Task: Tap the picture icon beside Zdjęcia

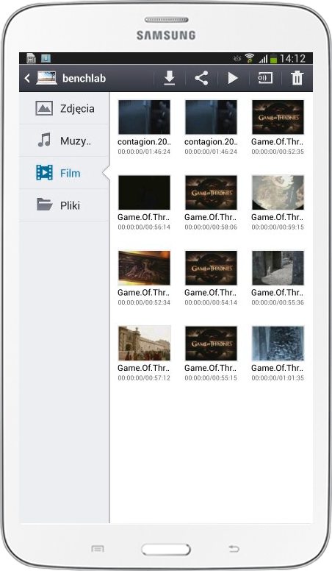Action: 44,108
